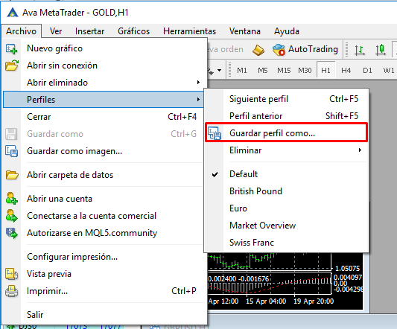The width and height of the screenshot is (397, 329).
Task: Select the M15 timeframe
Action: coord(284,70)
